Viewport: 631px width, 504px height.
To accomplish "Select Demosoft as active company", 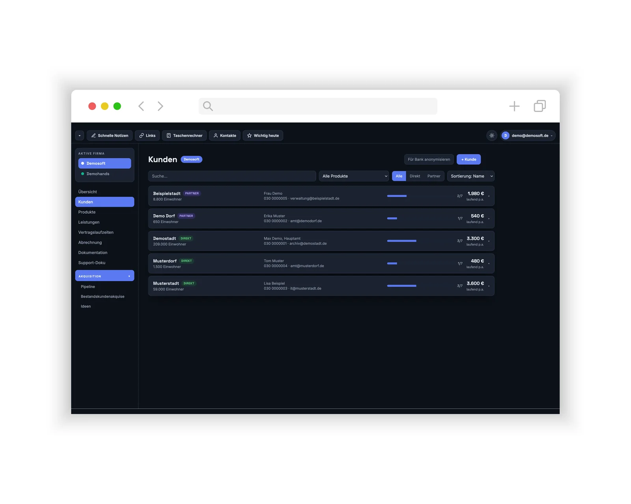I will (x=105, y=163).
